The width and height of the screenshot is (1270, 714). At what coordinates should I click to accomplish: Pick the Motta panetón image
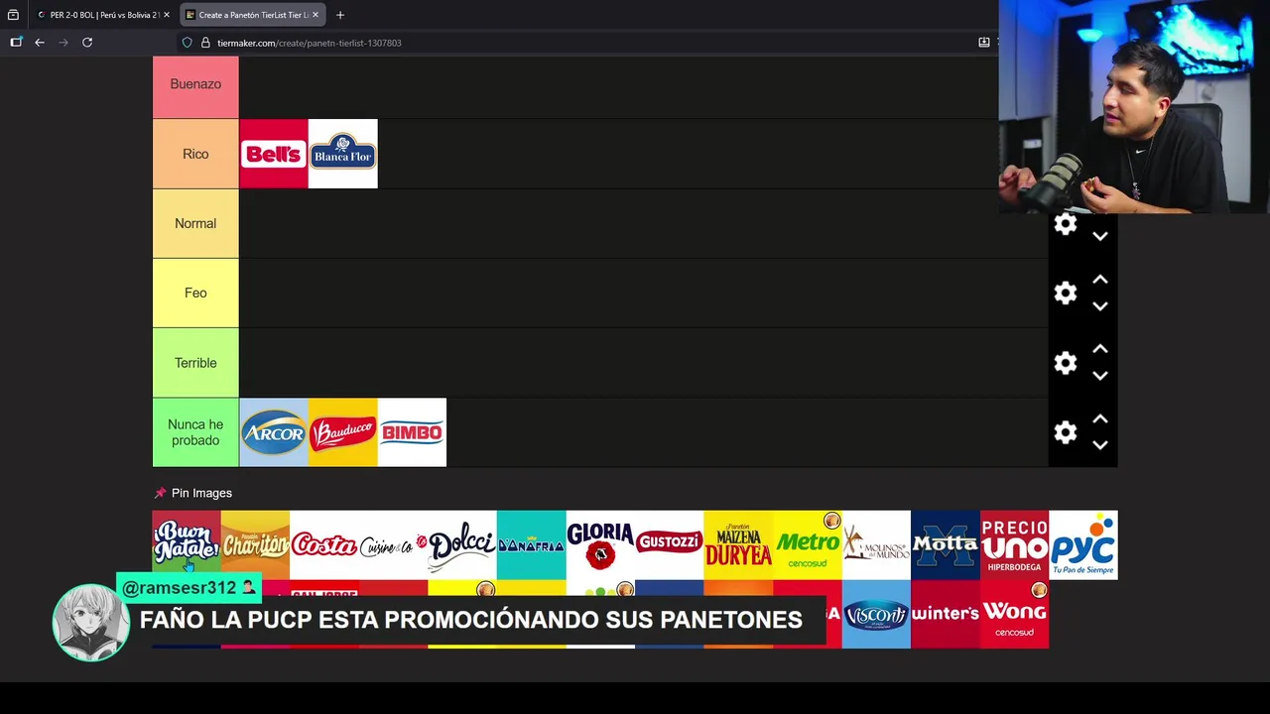(946, 544)
